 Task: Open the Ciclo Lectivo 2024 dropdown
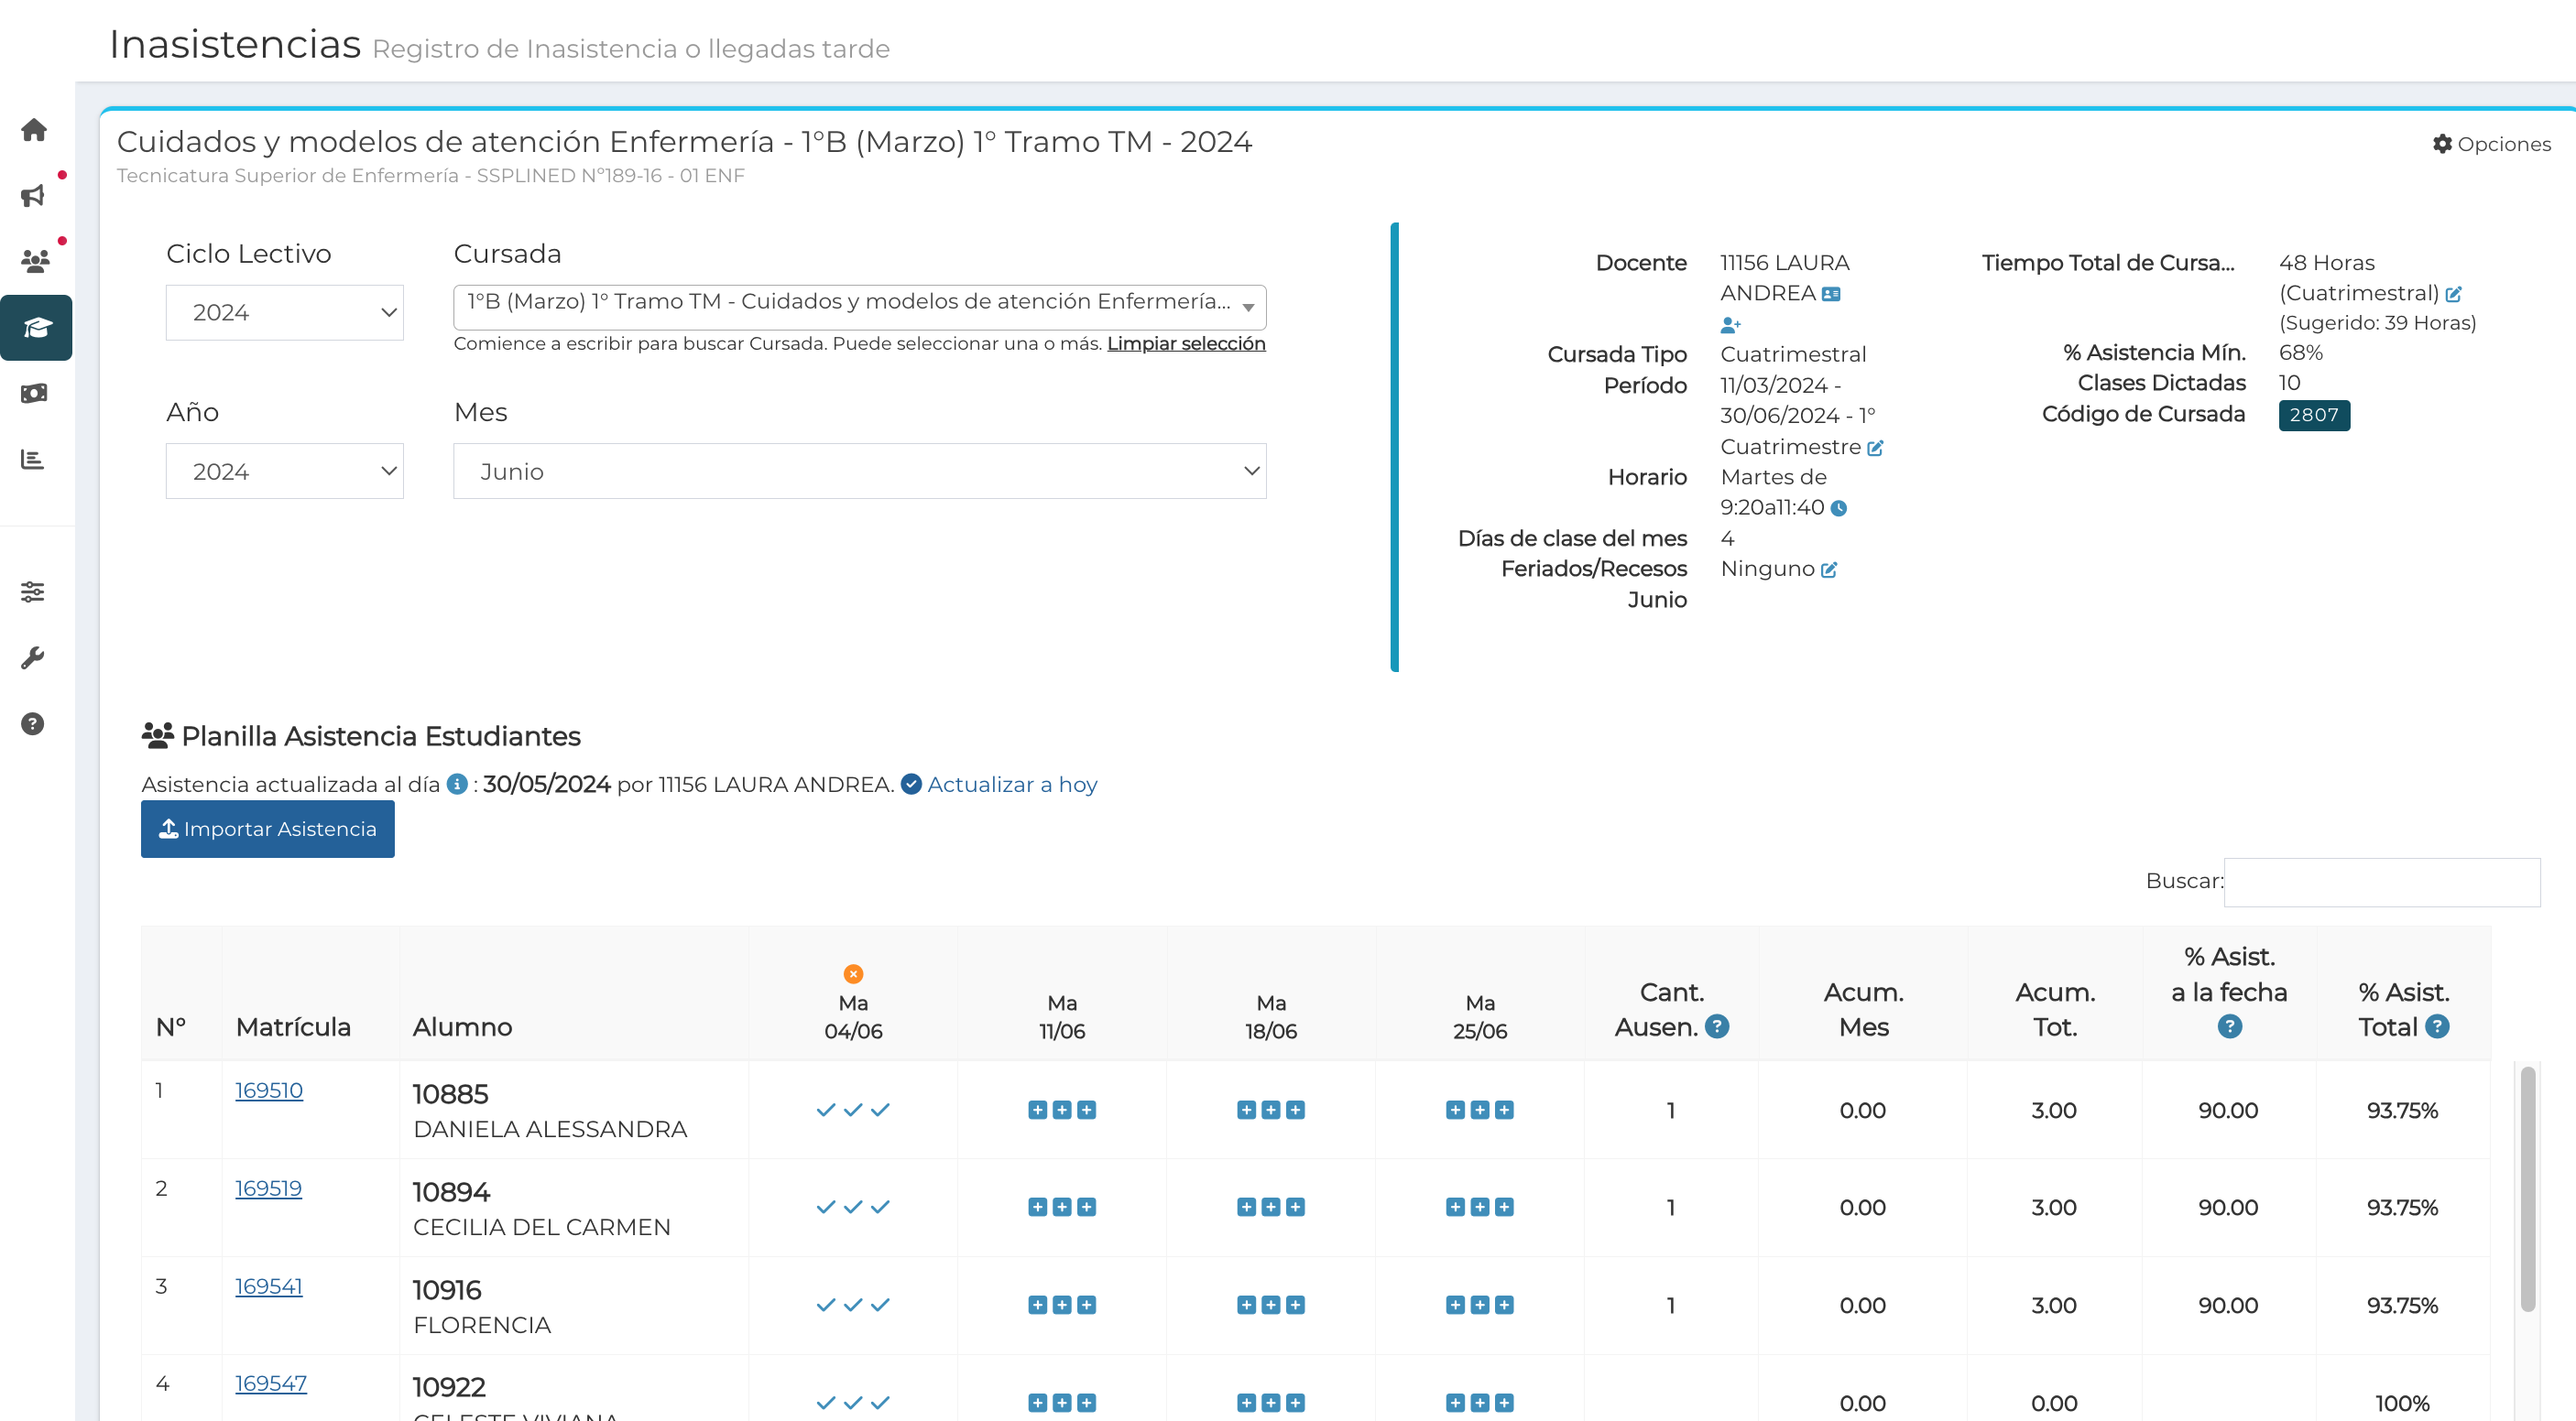[x=284, y=313]
